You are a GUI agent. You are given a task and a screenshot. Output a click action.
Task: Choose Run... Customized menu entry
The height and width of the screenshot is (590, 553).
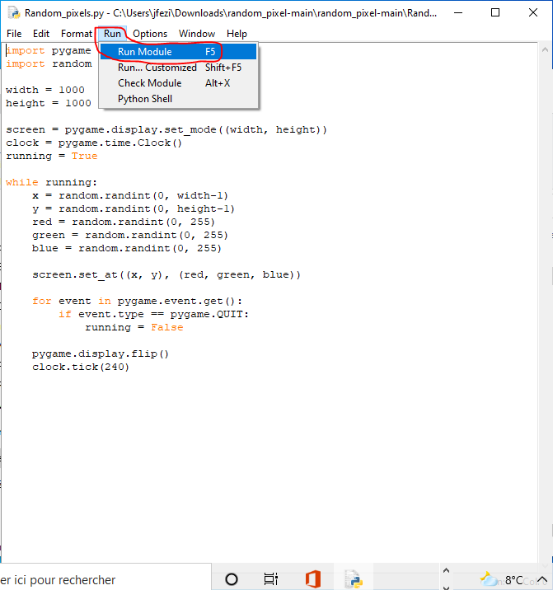click(x=157, y=68)
